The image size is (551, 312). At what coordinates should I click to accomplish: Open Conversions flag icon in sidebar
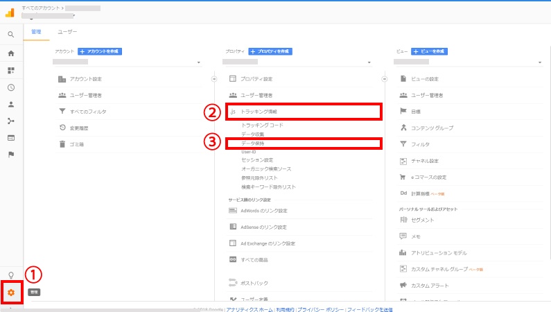(11, 154)
